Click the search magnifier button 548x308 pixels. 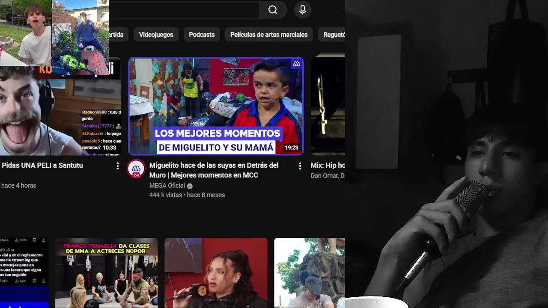click(x=273, y=10)
